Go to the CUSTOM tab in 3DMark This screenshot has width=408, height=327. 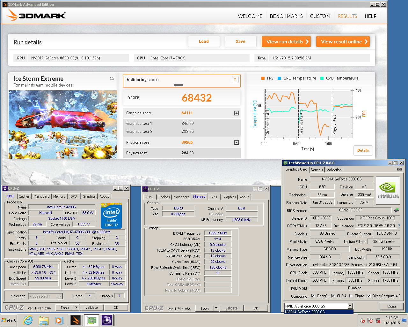[x=320, y=16]
